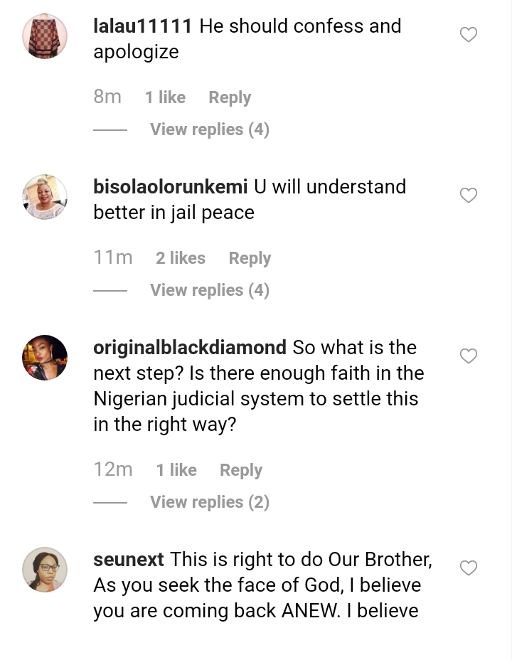Heart originalblackdiamond's comment
The height and width of the screenshot is (660, 512).
[469, 356]
